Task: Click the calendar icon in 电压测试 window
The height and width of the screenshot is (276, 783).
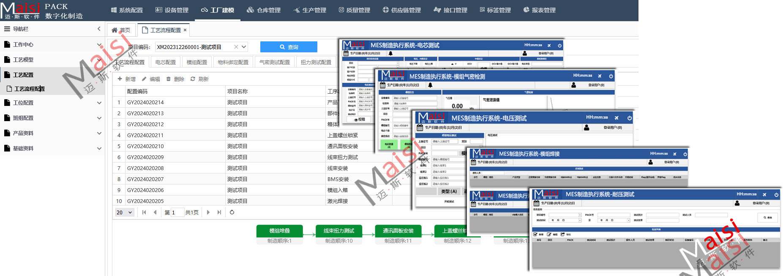Action: (x=420, y=127)
